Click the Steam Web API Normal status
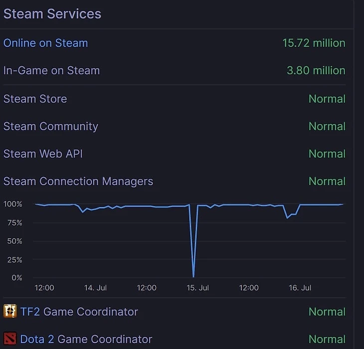 click(x=327, y=154)
